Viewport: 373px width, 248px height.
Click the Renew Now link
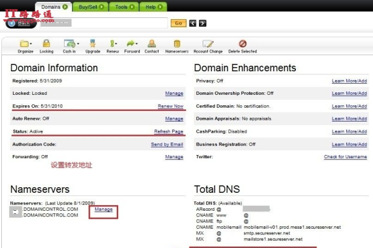click(170, 106)
